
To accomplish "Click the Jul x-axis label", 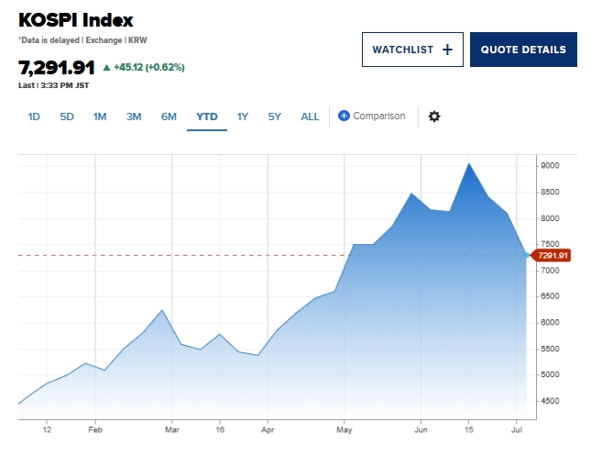I will (x=517, y=430).
